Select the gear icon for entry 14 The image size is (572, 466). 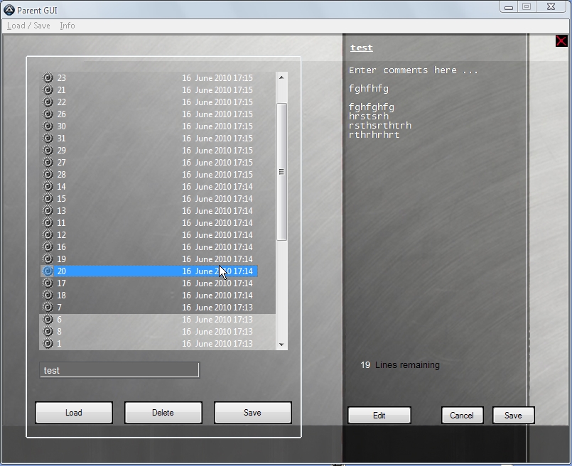[48, 187]
